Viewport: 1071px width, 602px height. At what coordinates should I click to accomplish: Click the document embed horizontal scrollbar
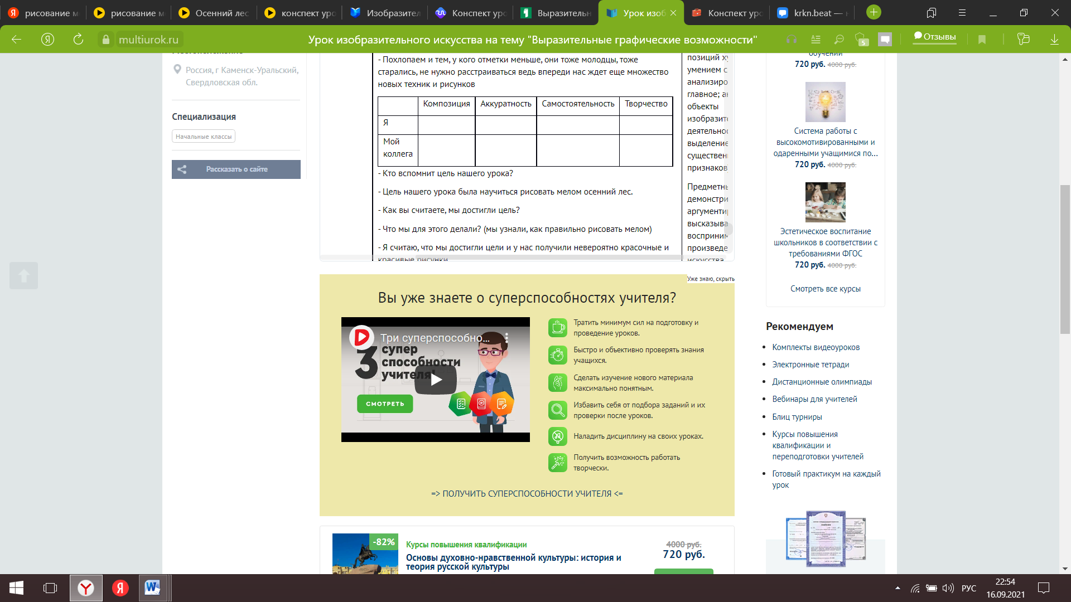coord(549,258)
